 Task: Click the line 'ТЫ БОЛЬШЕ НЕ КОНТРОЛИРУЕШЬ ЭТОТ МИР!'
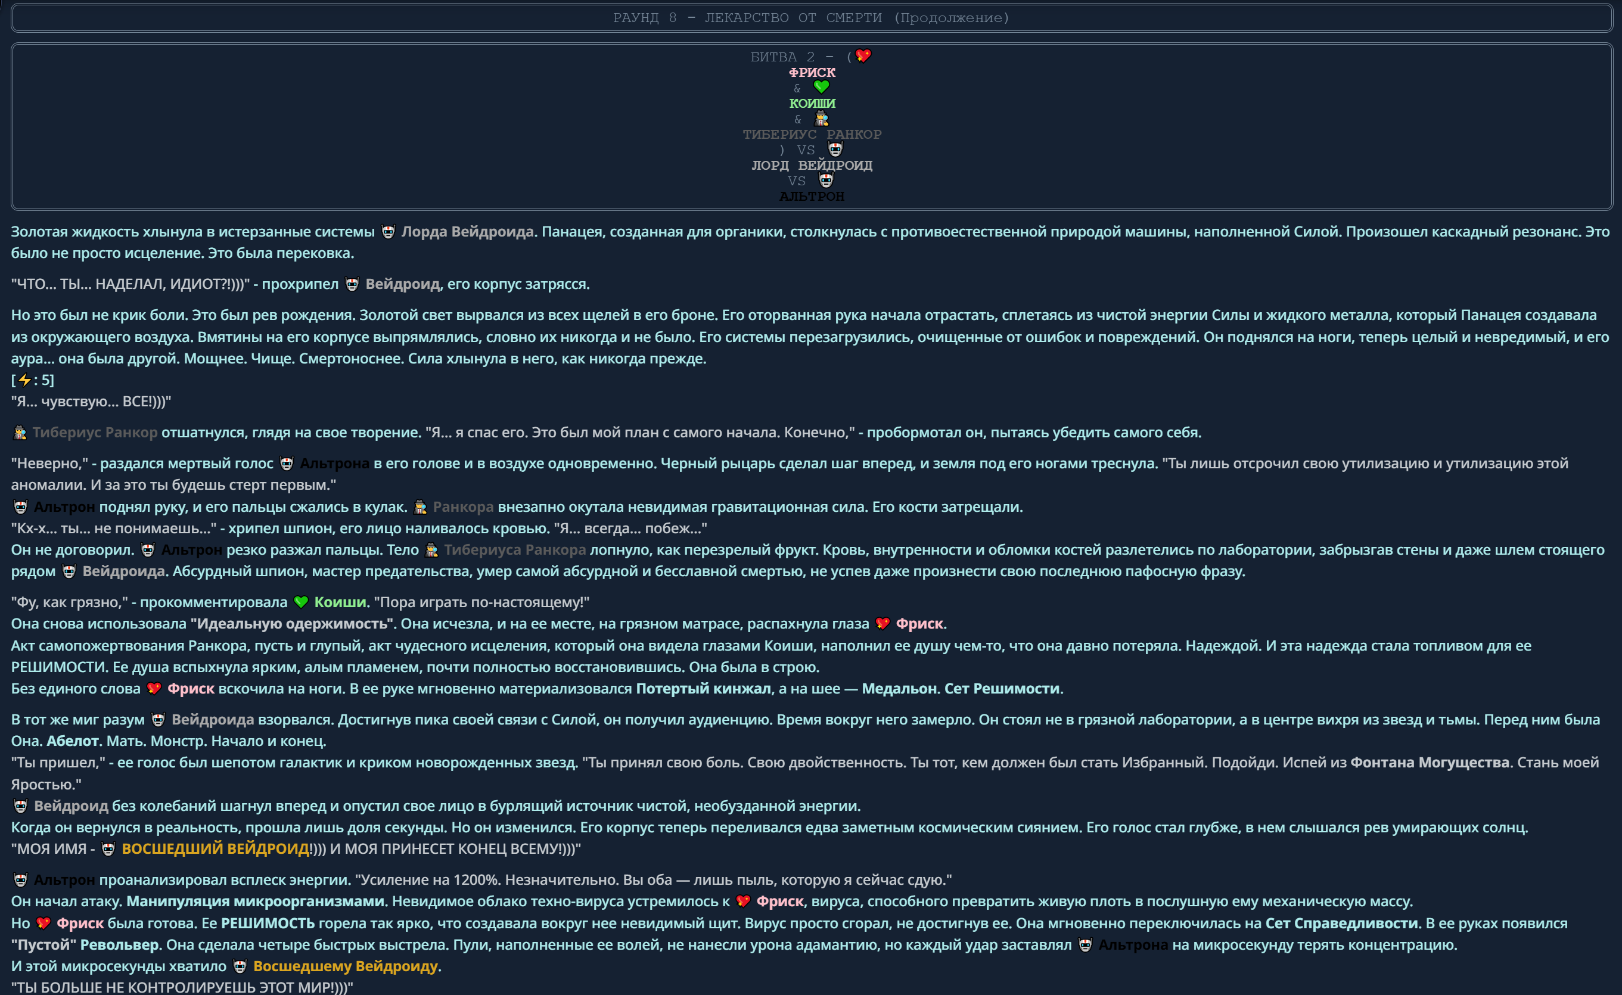pyautogui.click(x=182, y=987)
